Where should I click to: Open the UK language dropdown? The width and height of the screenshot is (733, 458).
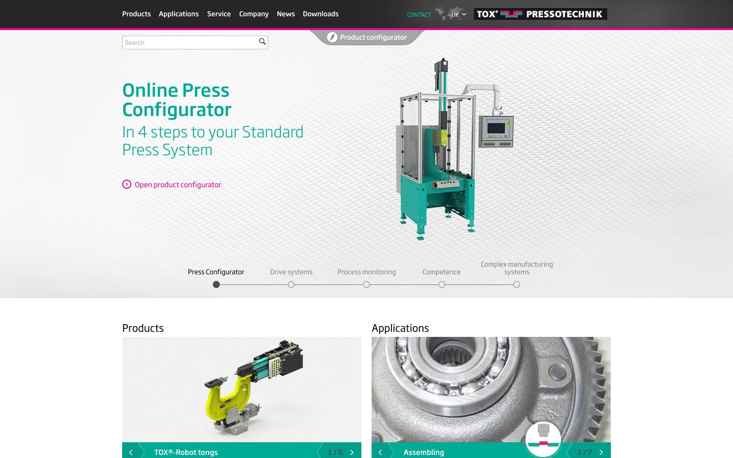(457, 15)
